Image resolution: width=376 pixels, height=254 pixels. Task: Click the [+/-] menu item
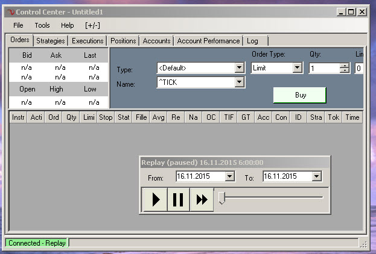point(94,25)
